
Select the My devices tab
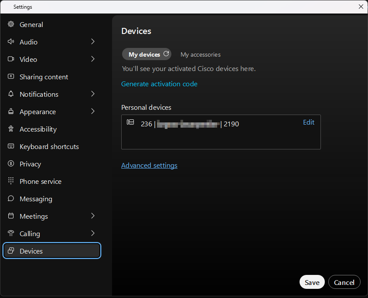144,54
